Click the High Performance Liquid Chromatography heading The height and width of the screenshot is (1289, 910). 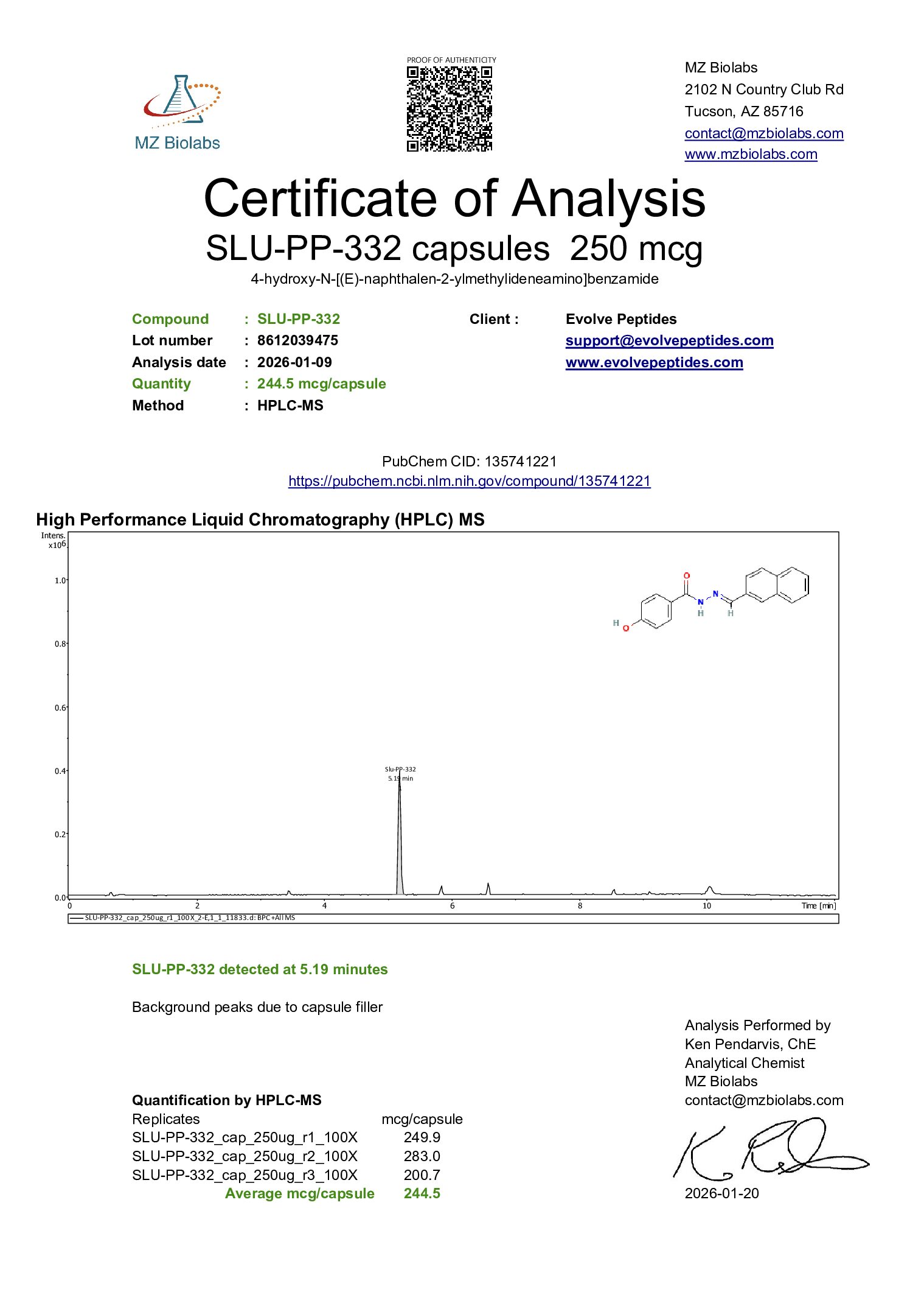pos(260,519)
